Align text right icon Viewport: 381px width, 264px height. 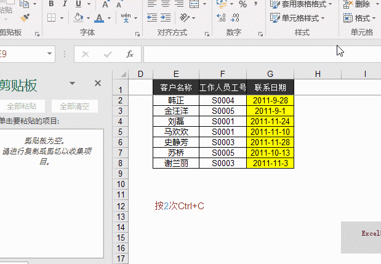point(179,4)
